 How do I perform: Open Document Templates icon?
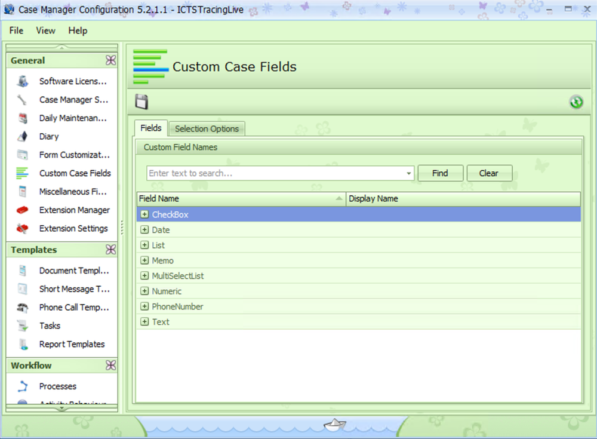pyautogui.click(x=23, y=271)
